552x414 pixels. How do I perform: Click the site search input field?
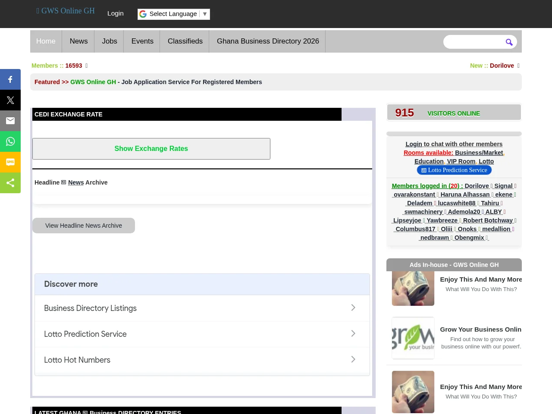(x=474, y=42)
